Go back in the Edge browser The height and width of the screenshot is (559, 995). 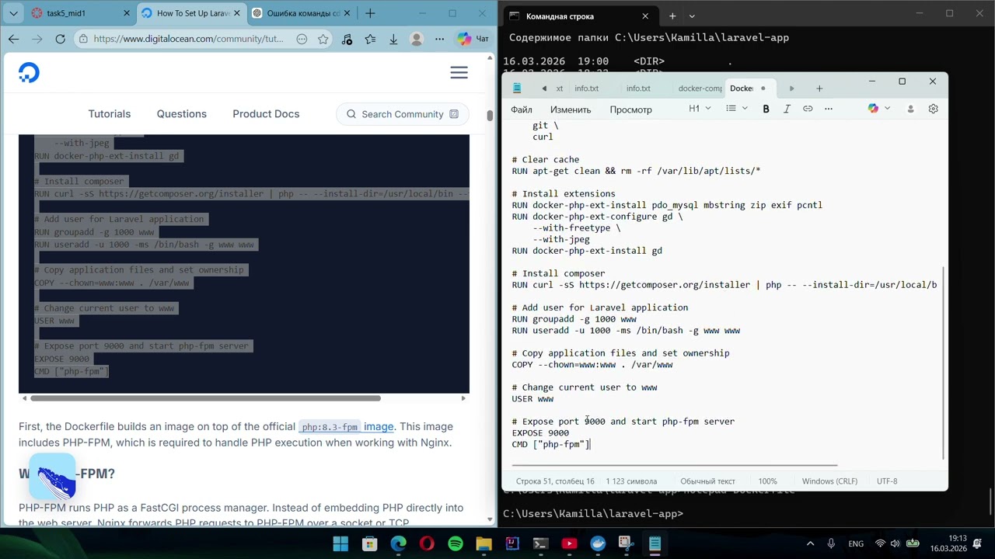[13, 39]
